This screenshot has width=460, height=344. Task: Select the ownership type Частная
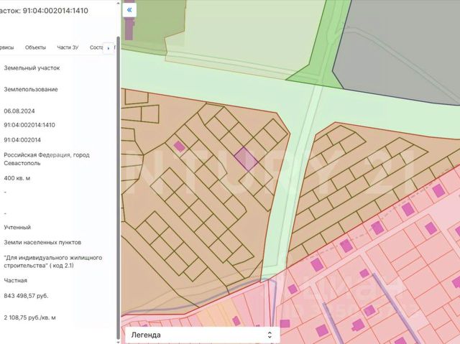pos(16,280)
